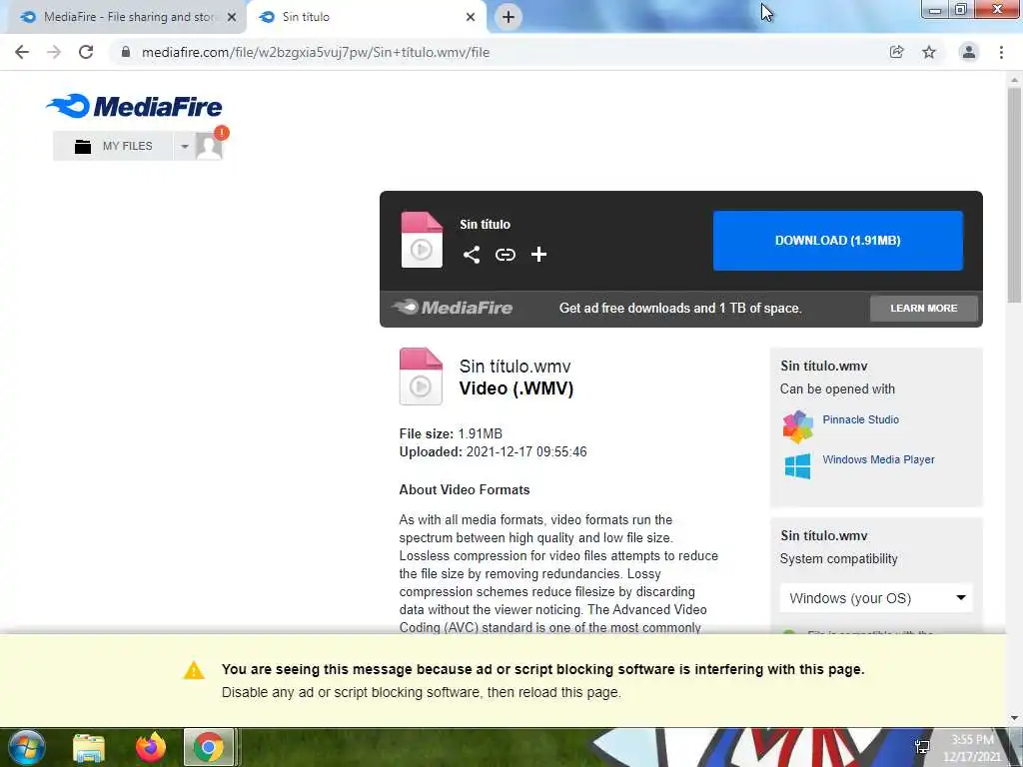Screen dimensions: 1023x767
Task: Reload the page
Action: coord(86,52)
